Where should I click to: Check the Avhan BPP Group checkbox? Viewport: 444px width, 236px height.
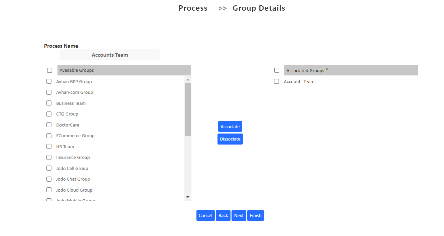(49, 81)
